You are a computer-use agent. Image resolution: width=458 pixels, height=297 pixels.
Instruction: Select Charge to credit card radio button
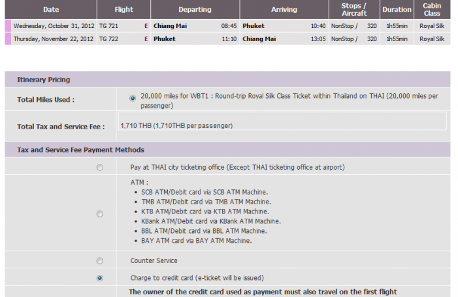[x=99, y=277]
